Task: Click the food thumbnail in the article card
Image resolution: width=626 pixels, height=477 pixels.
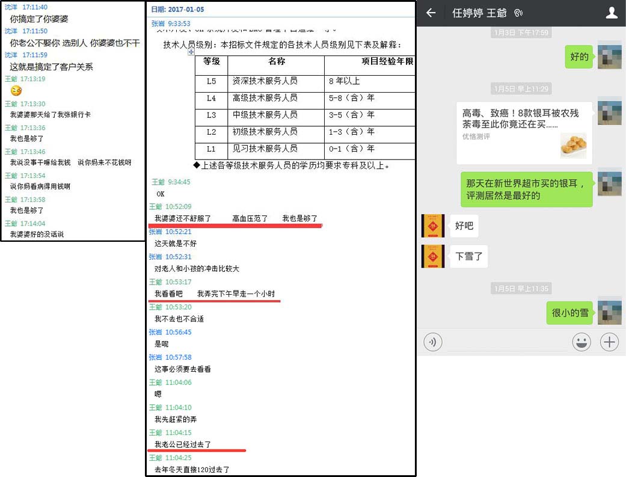Action: 573,146
